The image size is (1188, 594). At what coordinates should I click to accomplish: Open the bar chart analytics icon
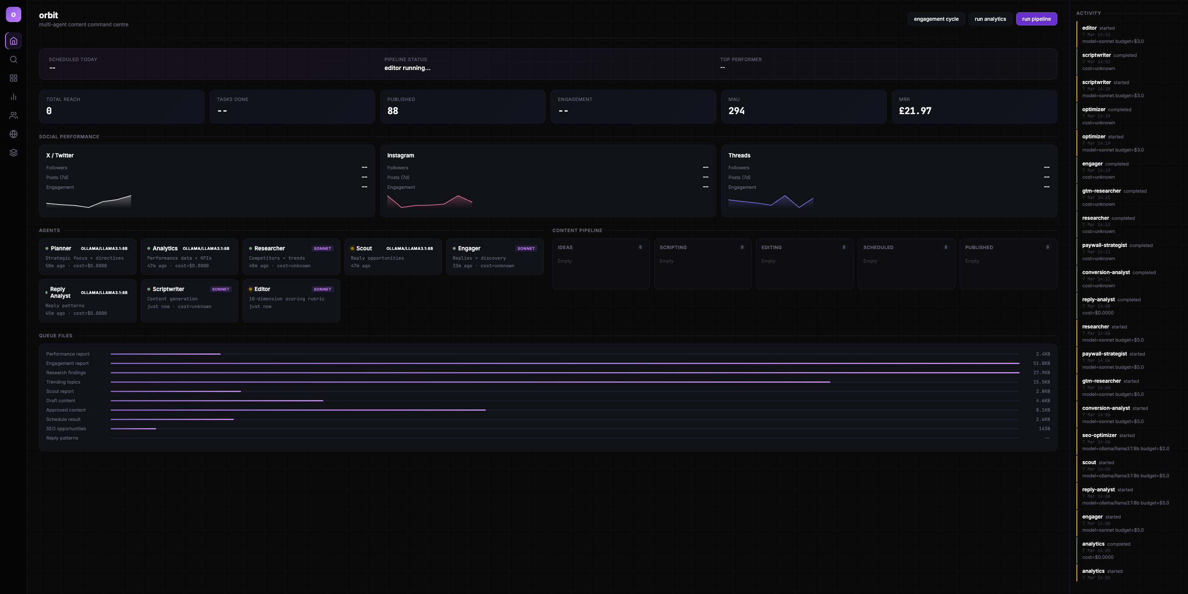click(x=14, y=97)
